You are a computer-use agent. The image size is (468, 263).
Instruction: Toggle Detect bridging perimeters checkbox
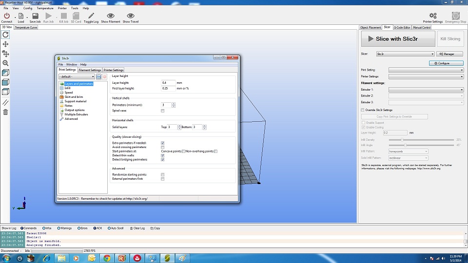pos(162,160)
